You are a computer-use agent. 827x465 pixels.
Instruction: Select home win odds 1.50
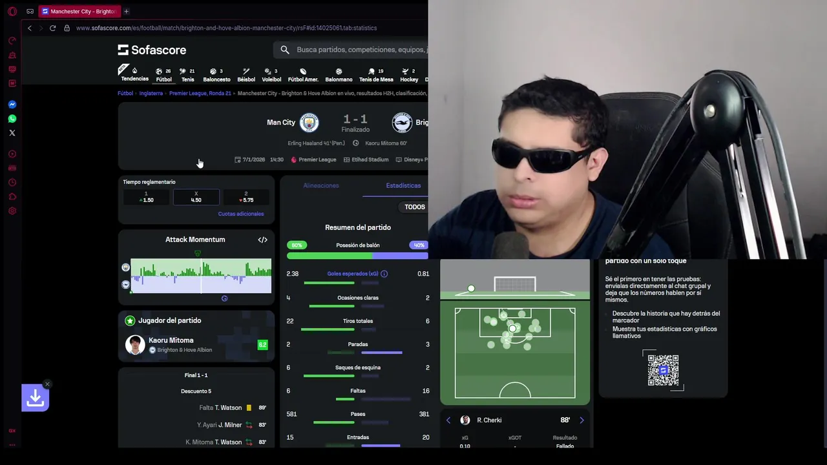click(146, 197)
